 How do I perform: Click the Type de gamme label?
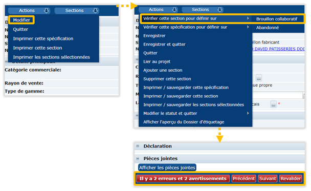(25, 91)
